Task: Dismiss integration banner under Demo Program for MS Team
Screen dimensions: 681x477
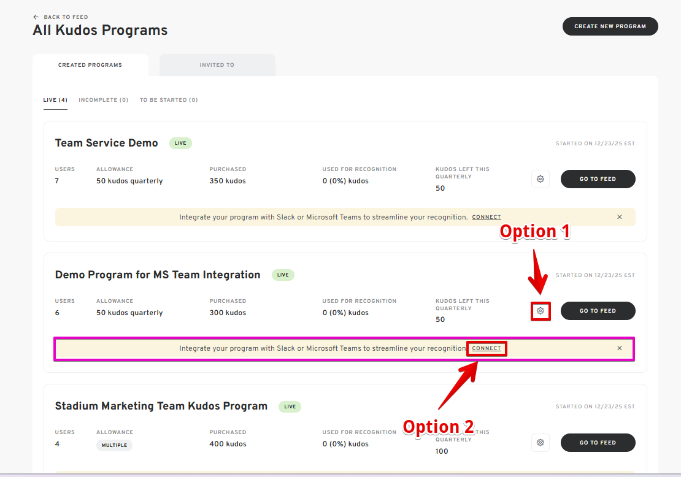Action: [x=619, y=348]
